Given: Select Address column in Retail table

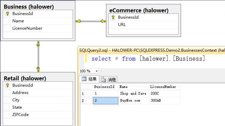Looking at the screenshot, I should (38, 93).
